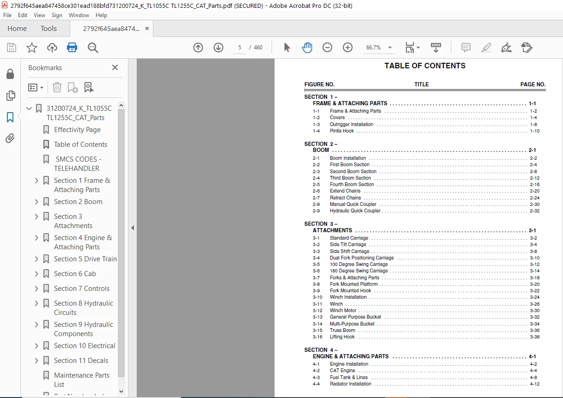Open Maintenance Parts List bookmark
563x398 pixels.
(x=82, y=380)
